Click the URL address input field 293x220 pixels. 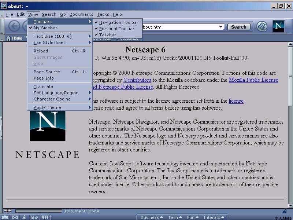(x=180, y=27)
